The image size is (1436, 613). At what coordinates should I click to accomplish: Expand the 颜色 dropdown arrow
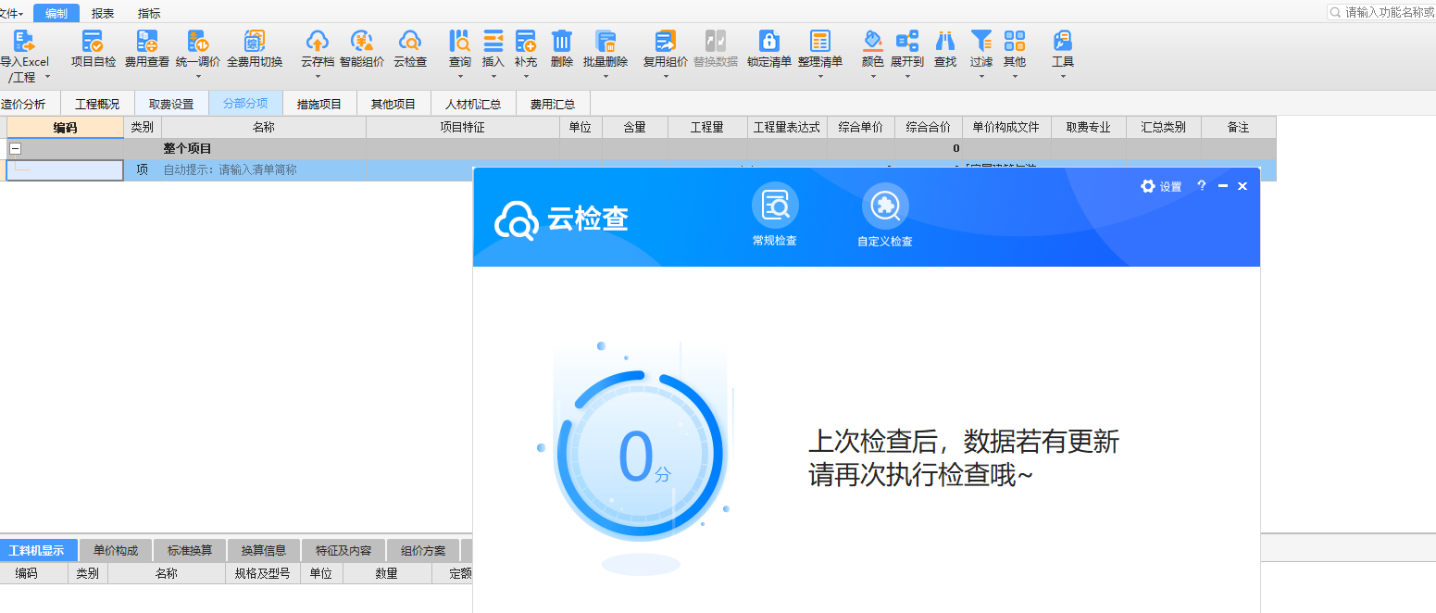pyautogui.click(x=873, y=77)
